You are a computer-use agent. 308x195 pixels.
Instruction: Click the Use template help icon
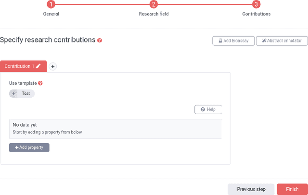pyautogui.click(x=40, y=83)
